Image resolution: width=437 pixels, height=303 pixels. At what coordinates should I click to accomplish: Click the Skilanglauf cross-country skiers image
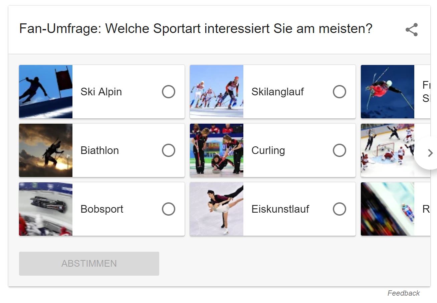click(217, 92)
